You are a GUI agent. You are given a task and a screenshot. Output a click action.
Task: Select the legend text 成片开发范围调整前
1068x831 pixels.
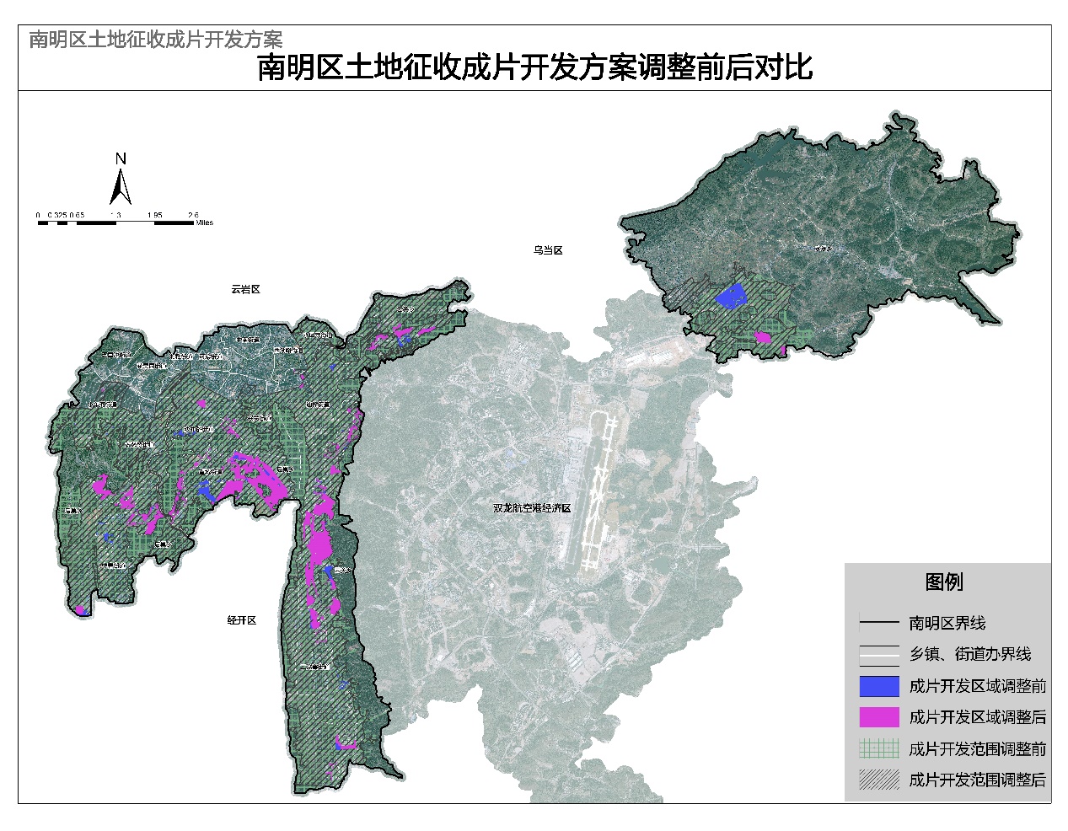tap(978, 748)
